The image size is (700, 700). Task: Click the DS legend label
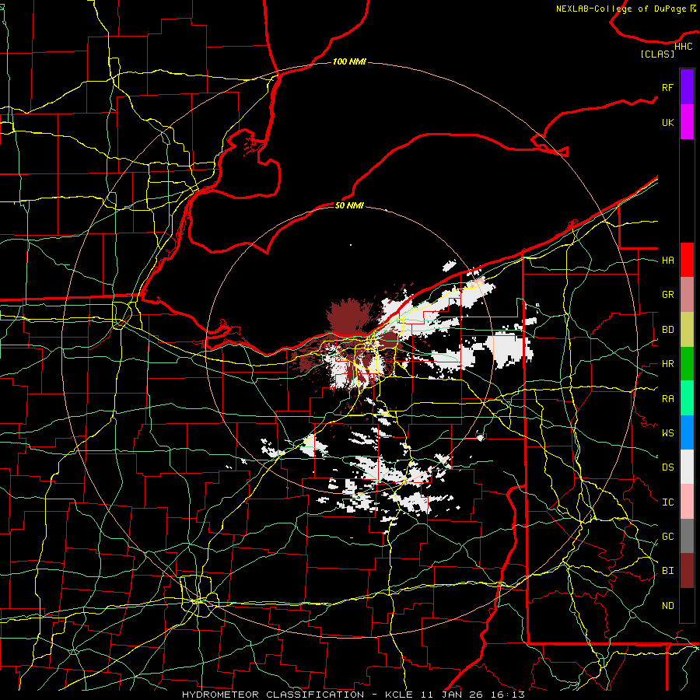(667, 467)
